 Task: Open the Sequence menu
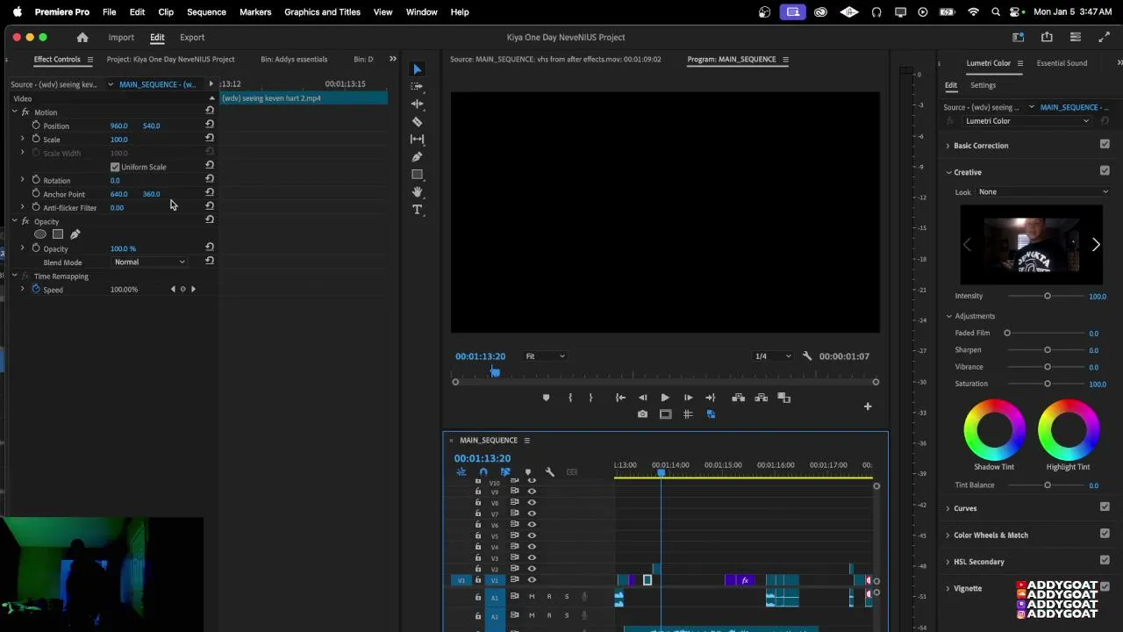pos(206,12)
